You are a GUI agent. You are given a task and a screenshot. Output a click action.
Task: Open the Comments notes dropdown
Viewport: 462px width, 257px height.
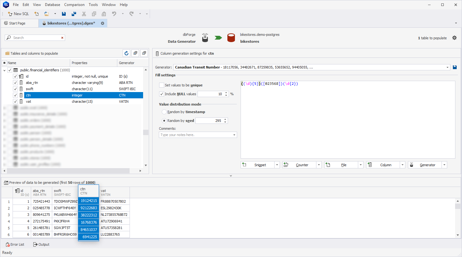234,135
